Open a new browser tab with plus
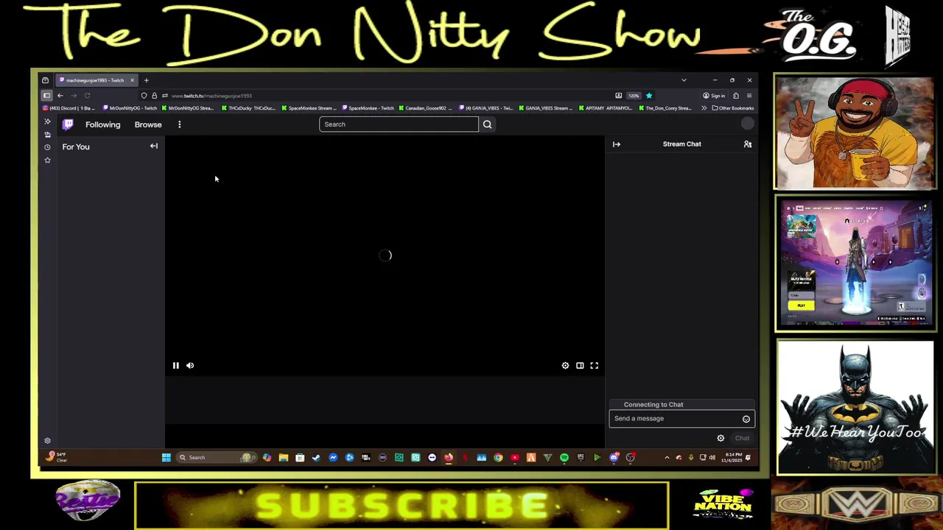Viewport: 943px width, 530px height. coord(146,80)
